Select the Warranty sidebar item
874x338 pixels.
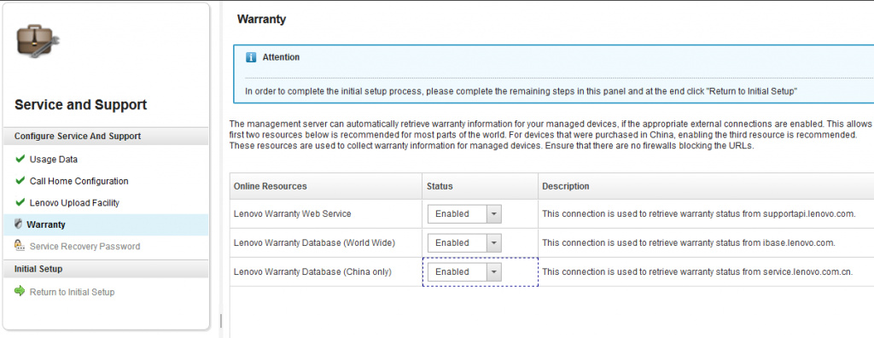[x=105, y=224]
